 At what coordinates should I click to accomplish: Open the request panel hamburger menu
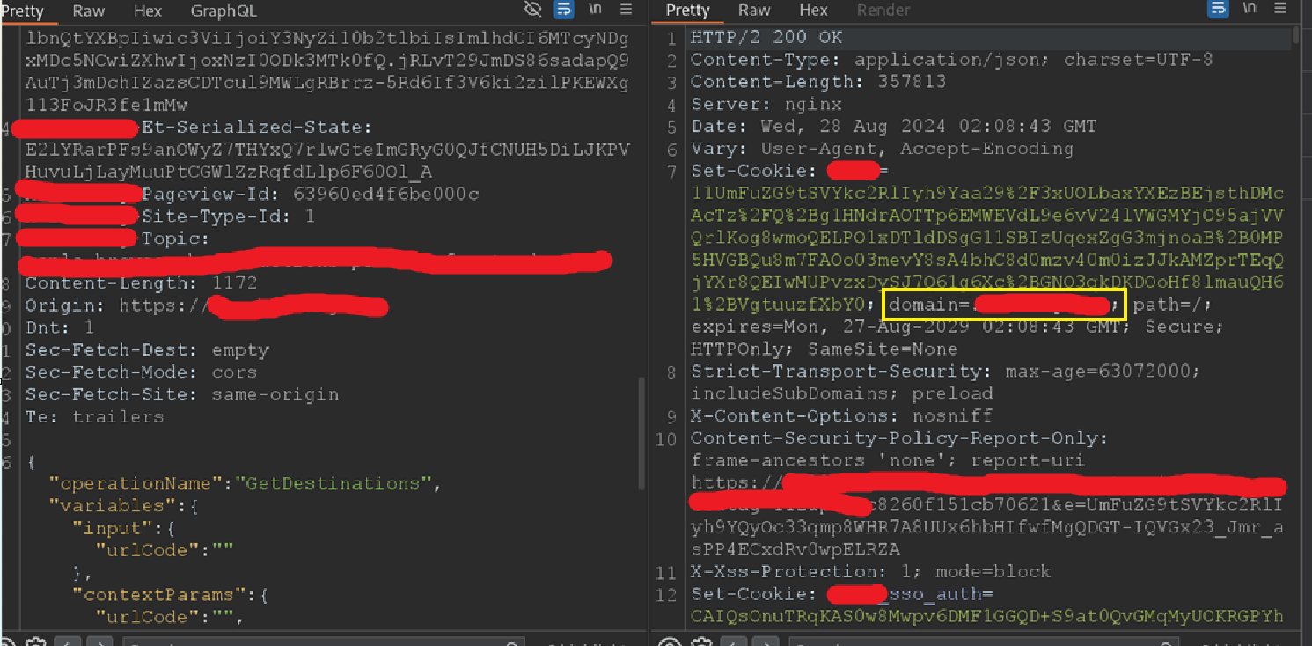(626, 10)
